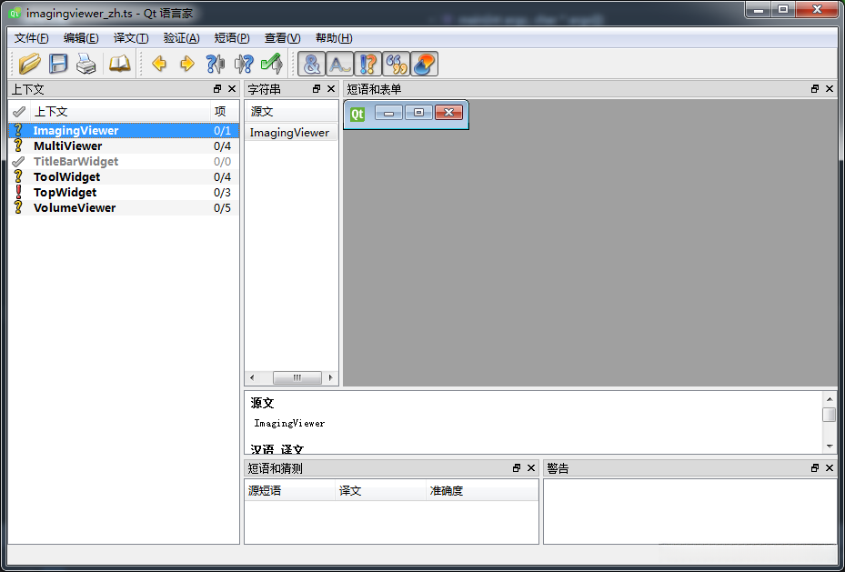Close the 字符串 panel
The height and width of the screenshot is (572, 845).
[331, 89]
